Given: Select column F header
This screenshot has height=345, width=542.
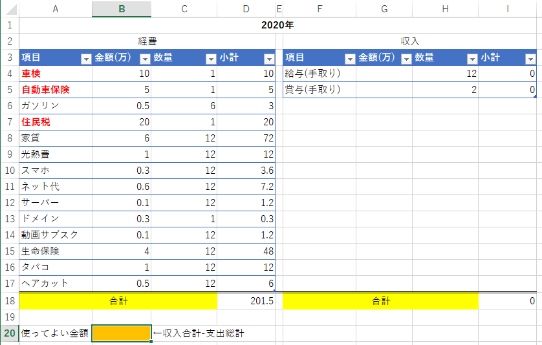Looking at the screenshot, I should pyautogui.click(x=320, y=9).
